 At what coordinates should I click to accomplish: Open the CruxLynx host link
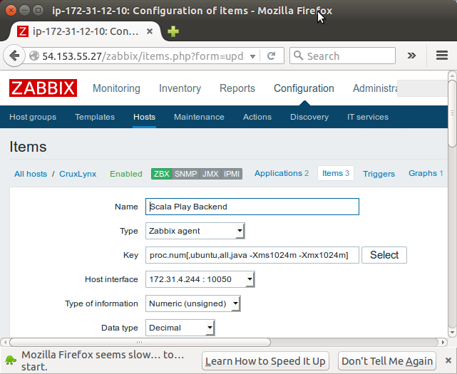click(78, 174)
